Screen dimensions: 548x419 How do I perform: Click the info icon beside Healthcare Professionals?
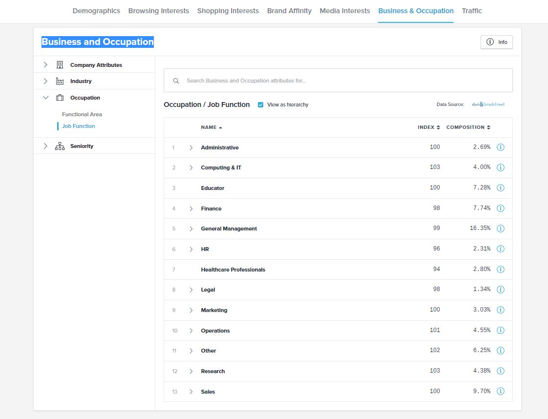click(500, 269)
